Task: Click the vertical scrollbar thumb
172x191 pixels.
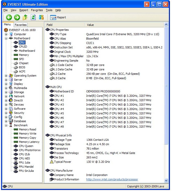Action: [166, 86]
